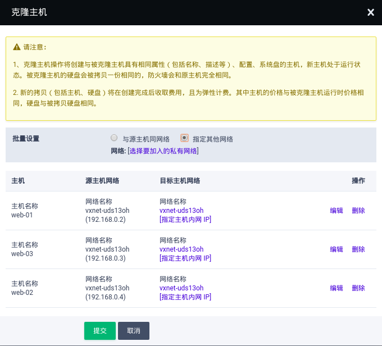Specify internal IP for web-03
Image resolution: width=382 pixels, height=346 pixels.
click(185, 258)
